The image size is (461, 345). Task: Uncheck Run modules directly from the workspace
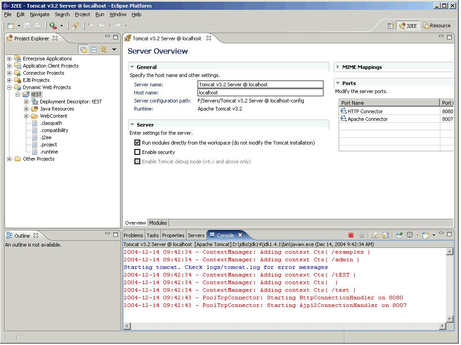tap(138, 143)
